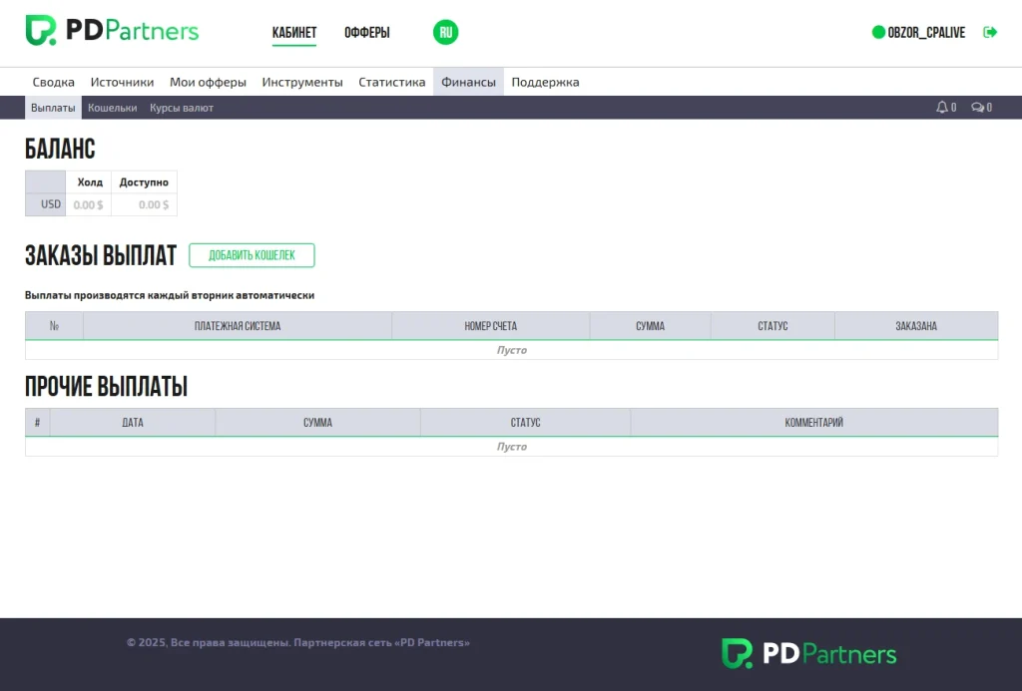Screen dimensions: 1022x691
Task: Click the Комментарий column header
Action: (x=814, y=422)
